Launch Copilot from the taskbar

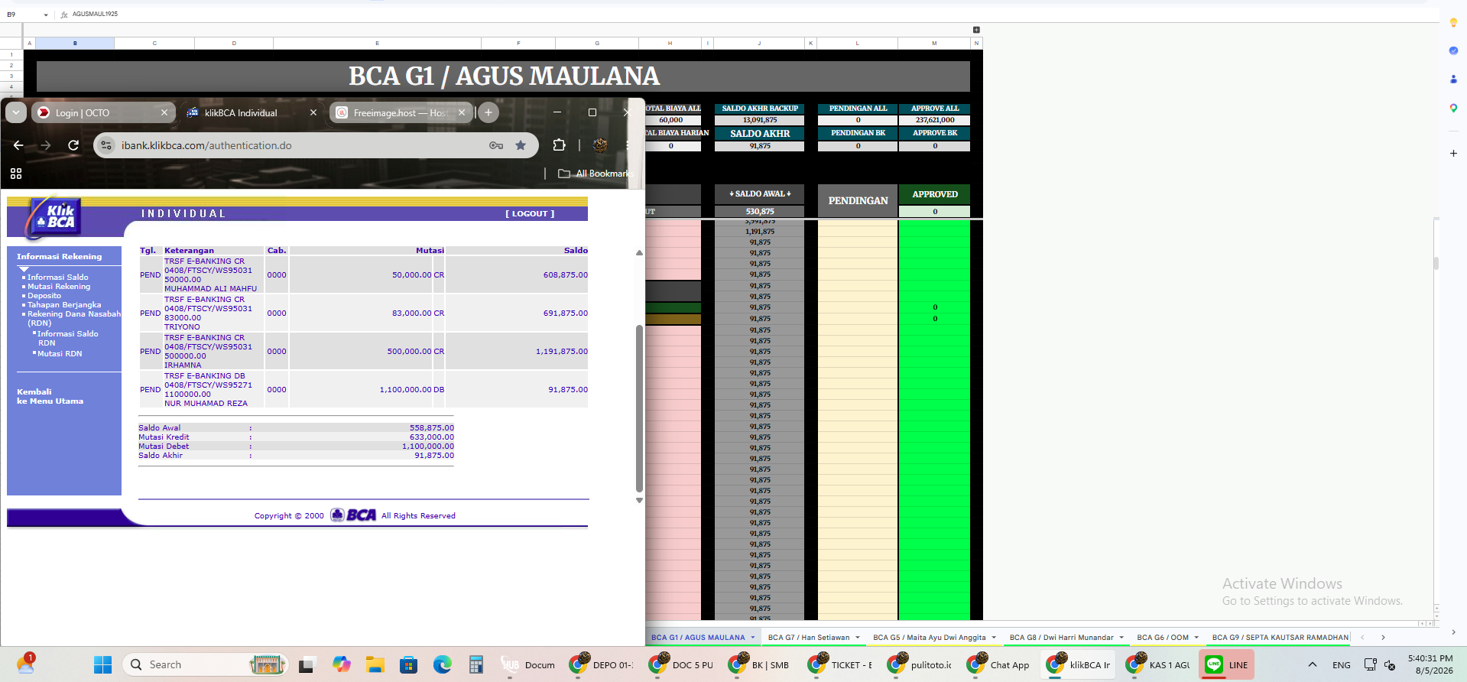tap(341, 664)
